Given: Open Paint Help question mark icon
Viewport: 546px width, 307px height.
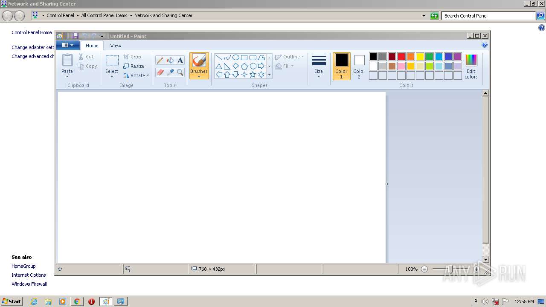Looking at the screenshot, I should pos(485,45).
